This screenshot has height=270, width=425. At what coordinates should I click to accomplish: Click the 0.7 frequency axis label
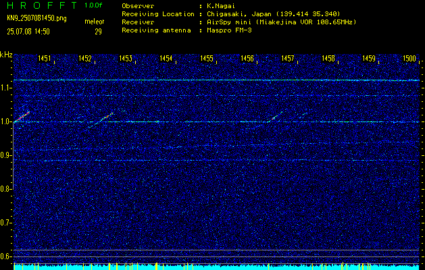[5, 223]
